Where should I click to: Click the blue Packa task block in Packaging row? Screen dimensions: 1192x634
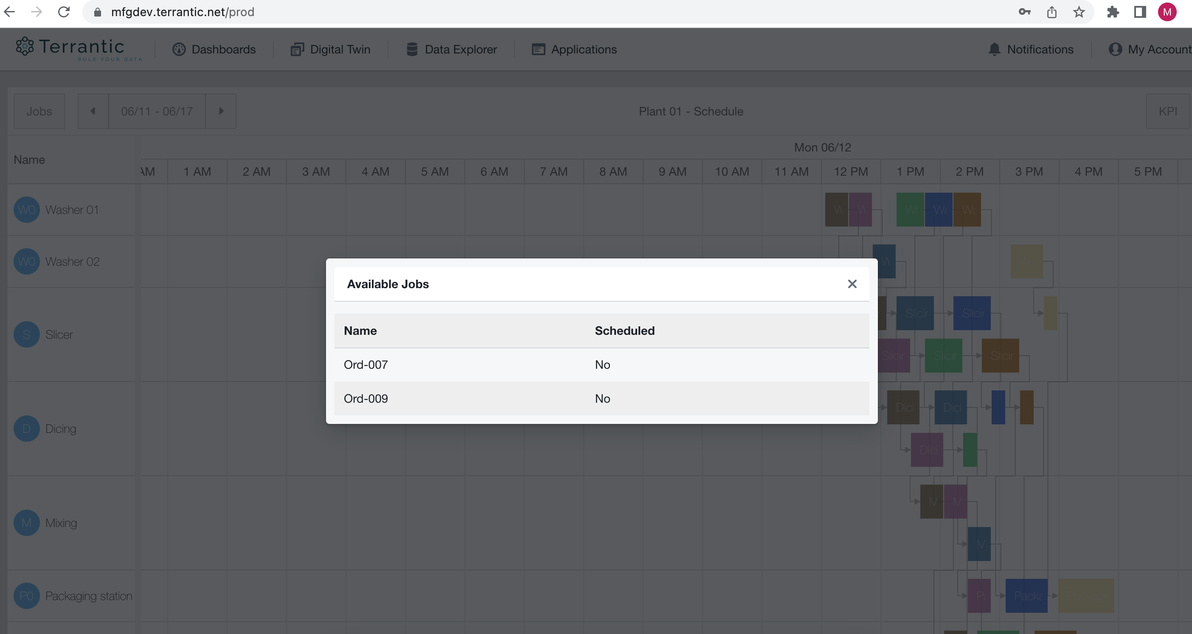(1026, 596)
